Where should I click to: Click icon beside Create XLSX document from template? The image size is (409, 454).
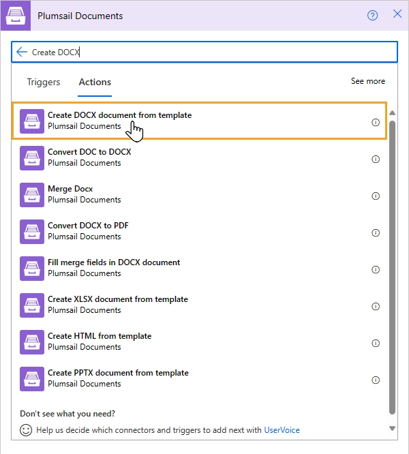[x=32, y=305]
